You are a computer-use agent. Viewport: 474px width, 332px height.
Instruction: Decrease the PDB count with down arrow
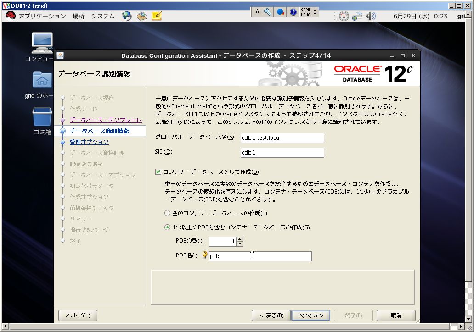[240, 243]
